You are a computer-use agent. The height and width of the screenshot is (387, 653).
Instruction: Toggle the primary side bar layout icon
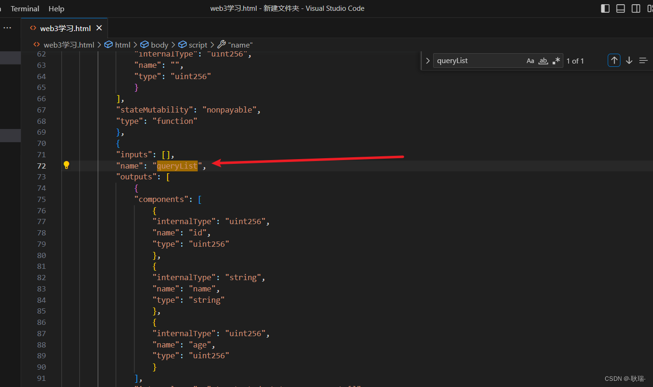tap(605, 8)
